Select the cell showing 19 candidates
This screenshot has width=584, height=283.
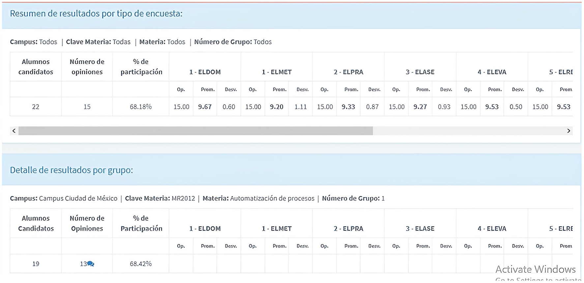36,264
